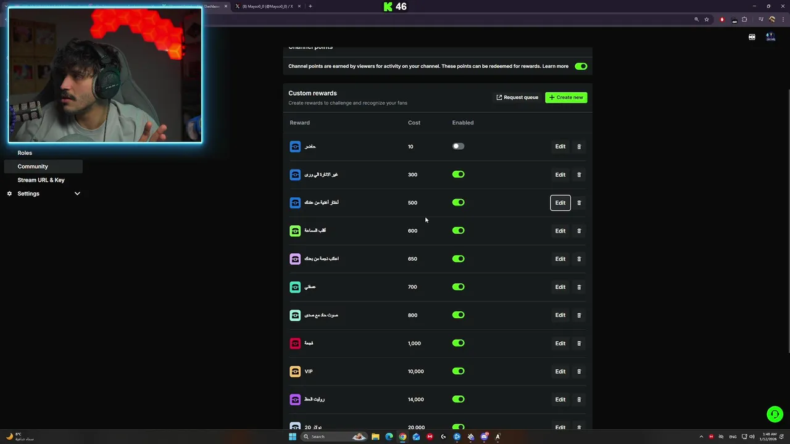This screenshot has width=790, height=444.
Task: Open the Chrome extensions puzzle icon
Action: point(745,20)
